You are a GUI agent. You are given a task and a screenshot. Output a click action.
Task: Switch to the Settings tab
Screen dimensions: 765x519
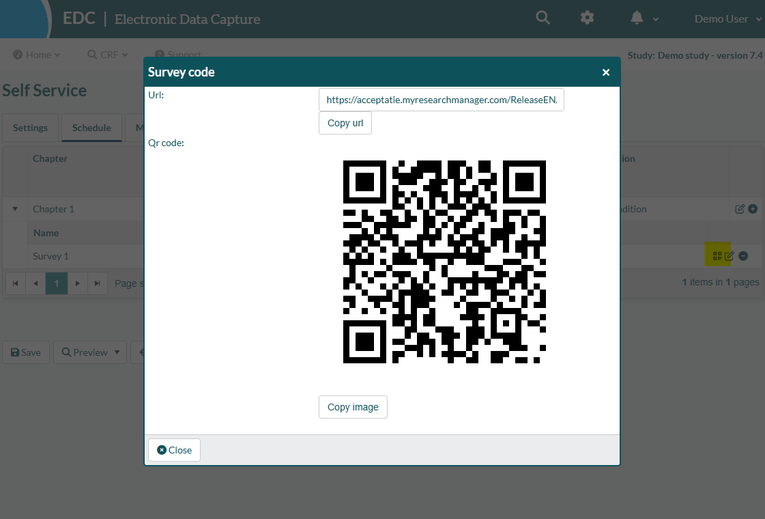pos(30,128)
